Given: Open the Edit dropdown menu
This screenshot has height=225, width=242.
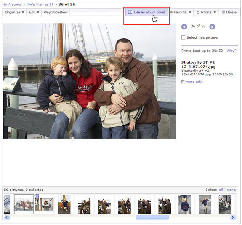Looking at the screenshot, I should point(34,12).
